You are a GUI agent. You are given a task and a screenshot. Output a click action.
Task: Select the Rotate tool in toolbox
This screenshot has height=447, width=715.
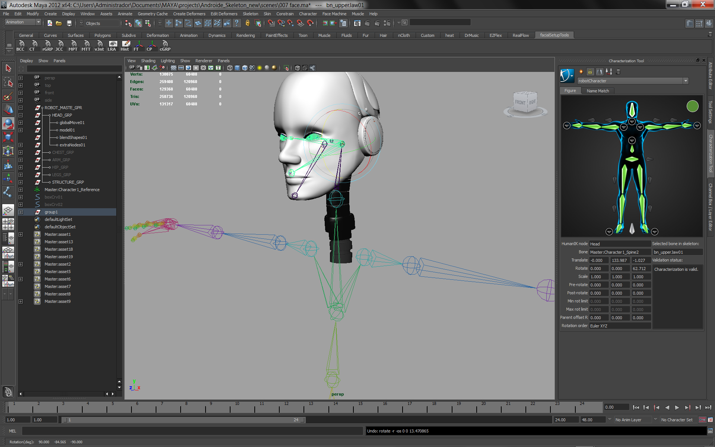pyautogui.click(x=8, y=123)
